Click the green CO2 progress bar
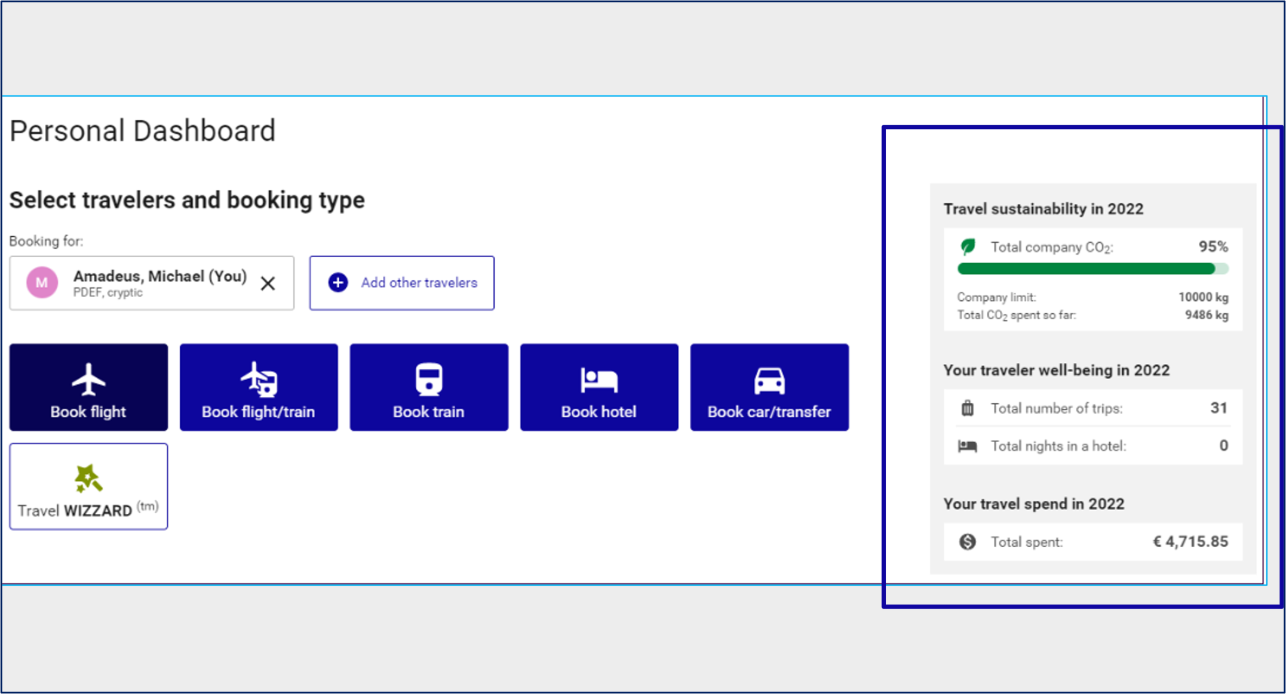 tap(1092, 269)
